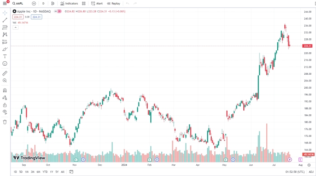Select the 6M time range
The height and width of the screenshot is (176, 316).
pos(38,172)
